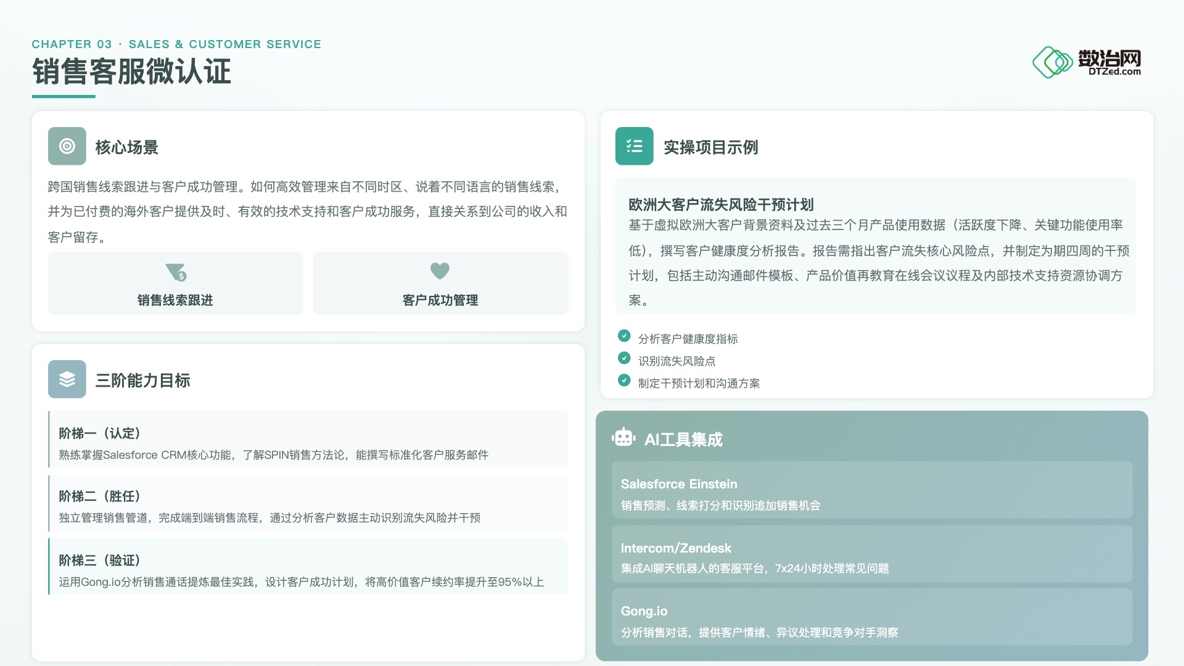Click the 欧洲大客户流失风险干预计划 heading
This screenshot has height=666, width=1184.
[x=720, y=205]
